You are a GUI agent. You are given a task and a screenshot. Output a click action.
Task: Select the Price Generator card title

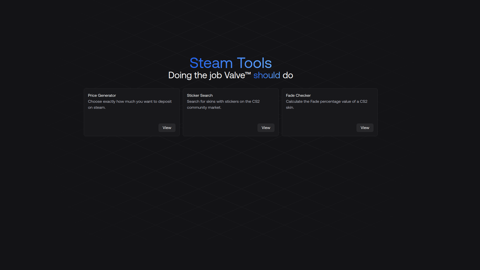[102, 95]
